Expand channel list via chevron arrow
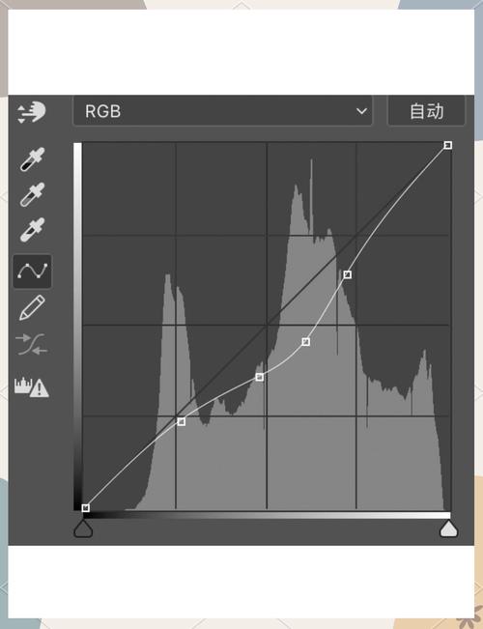The height and width of the screenshot is (629, 483). (361, 111)
